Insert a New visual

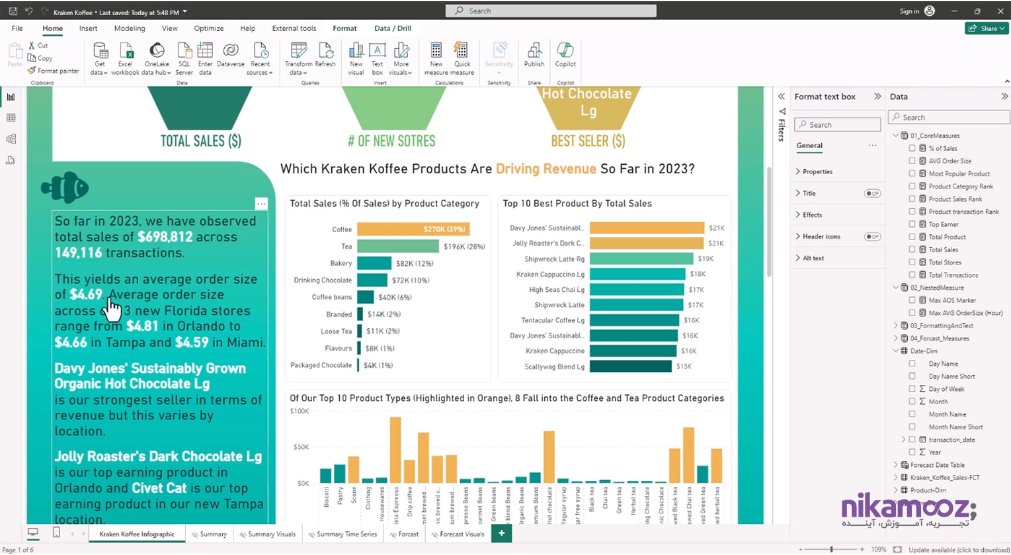point(356,58)
